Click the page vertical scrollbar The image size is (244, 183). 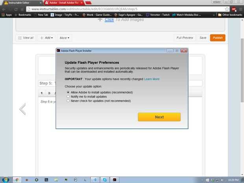click(242, 70)
